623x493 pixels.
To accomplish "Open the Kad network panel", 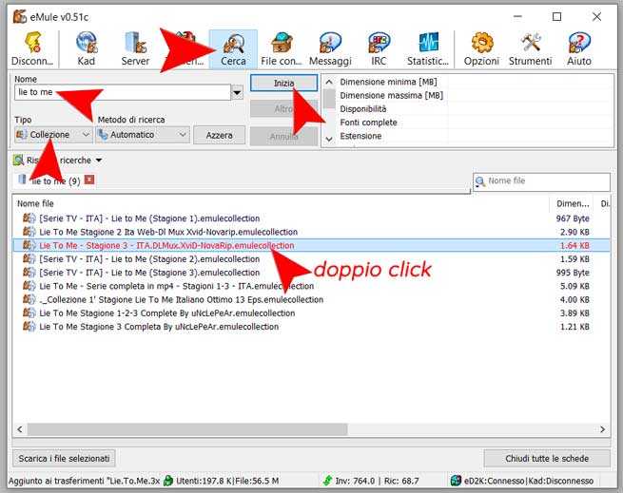I will (87, 48).
